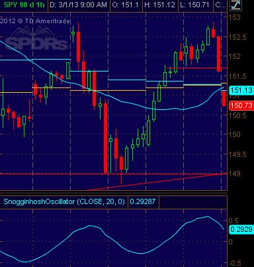Click the oscillator peak near 0.5 level
The height and width of the screenshot is (267, 254).
click(x=207, y=217)
